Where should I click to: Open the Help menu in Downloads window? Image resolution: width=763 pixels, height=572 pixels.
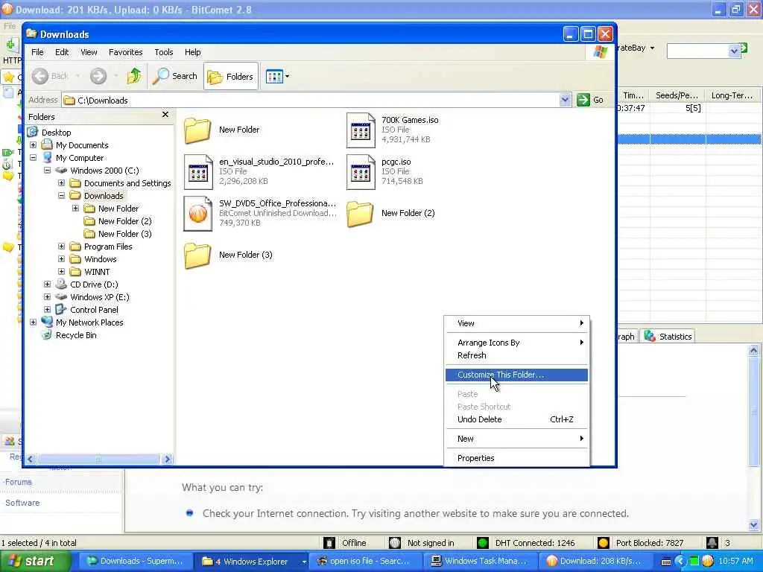coord(193,52)
